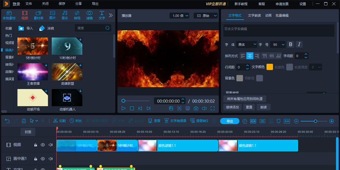Screen dimensions: 340x170
Task: Select the 热门 category in sidebar
Action: (x=8, y=35)
